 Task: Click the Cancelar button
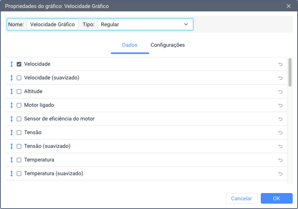242,198
